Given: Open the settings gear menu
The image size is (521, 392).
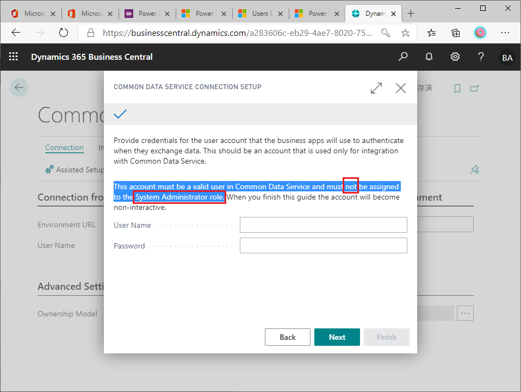Looking at the screenshot, I should click(x=455, y=57).
